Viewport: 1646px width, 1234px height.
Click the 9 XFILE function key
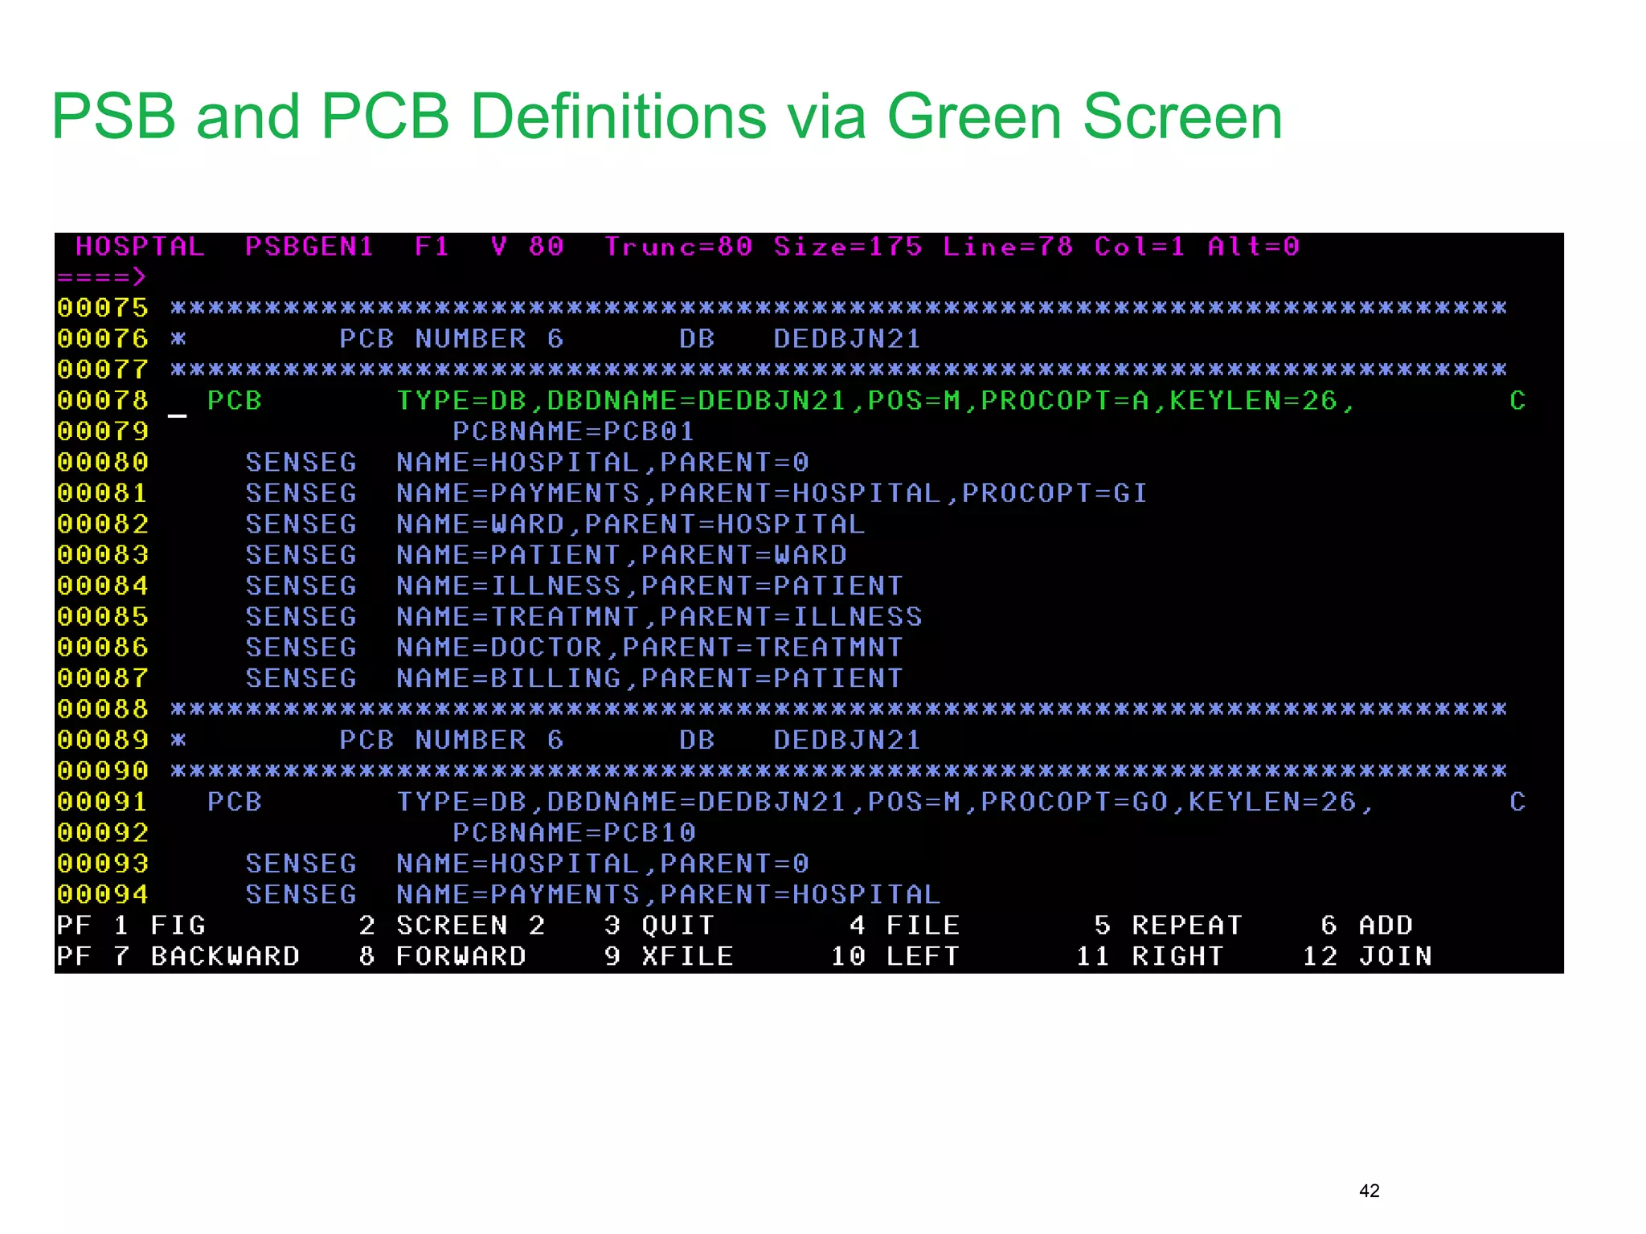pos(669,956)
